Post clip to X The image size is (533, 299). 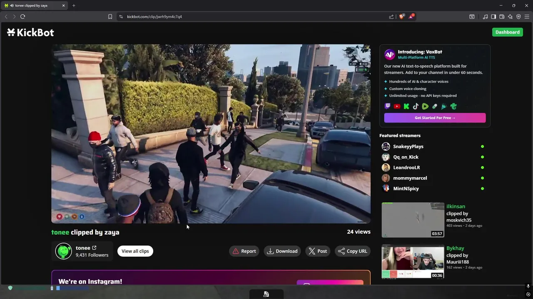318,251
